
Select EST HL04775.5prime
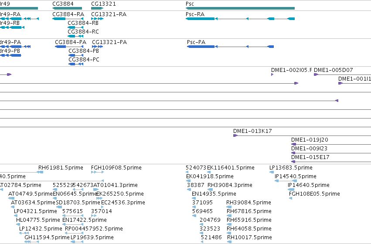click(38, 220)
